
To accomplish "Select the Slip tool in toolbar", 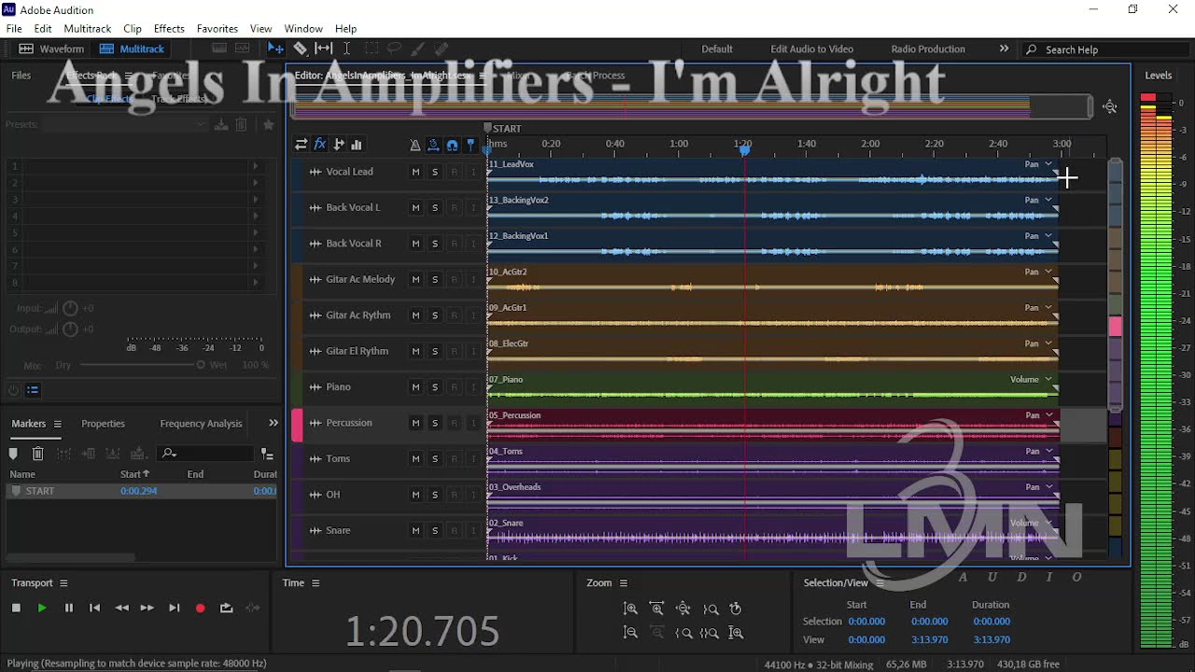I will 323,49.
